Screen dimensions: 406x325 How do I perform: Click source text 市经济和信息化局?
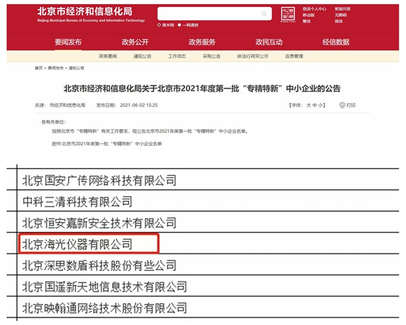click(x=67, y=105)
